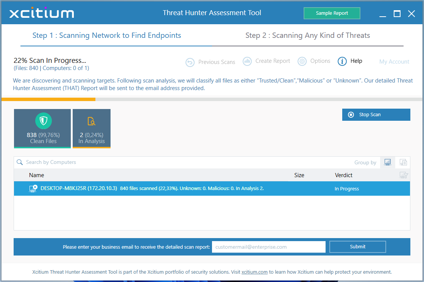Close the Threat Hunter Assessment Tool

[x=411, y=14]
